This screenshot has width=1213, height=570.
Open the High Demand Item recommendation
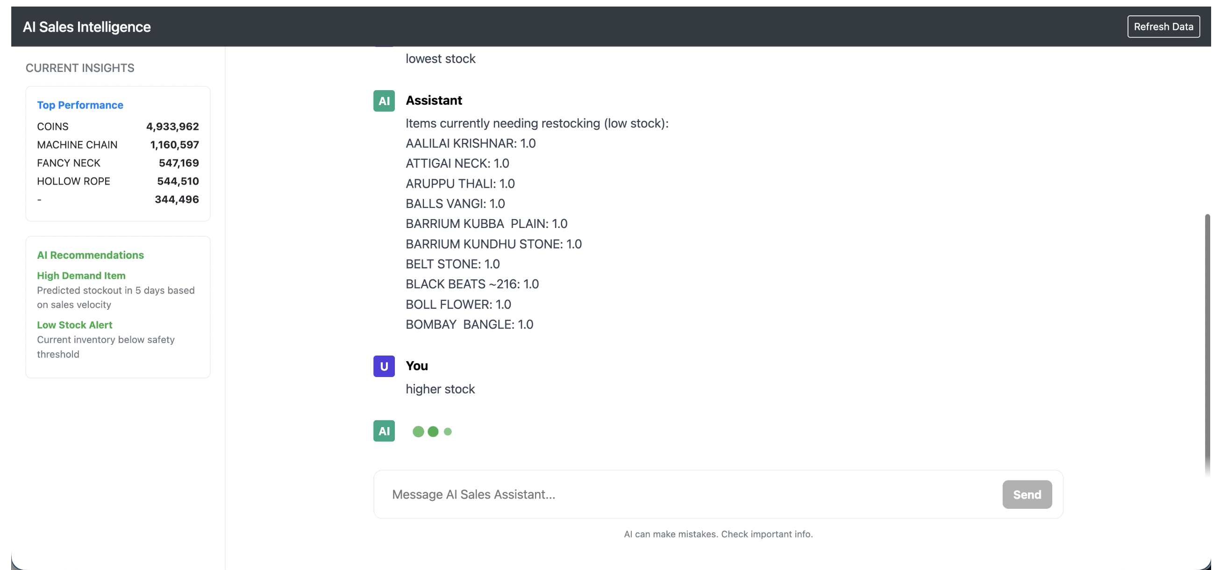point(81,276)
